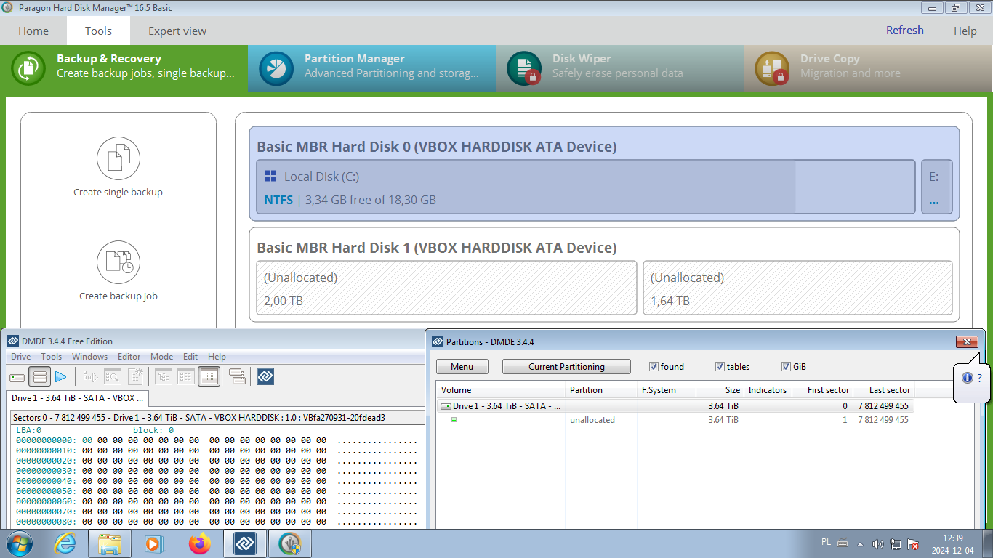Click the blue info help icon
Screen dimensions: 993x558
coord(967,378)
